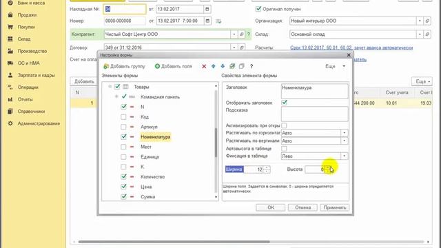Click the Зарплата и кадры person icon
This screenshot has height=248, width=441.
pos(10,75)
